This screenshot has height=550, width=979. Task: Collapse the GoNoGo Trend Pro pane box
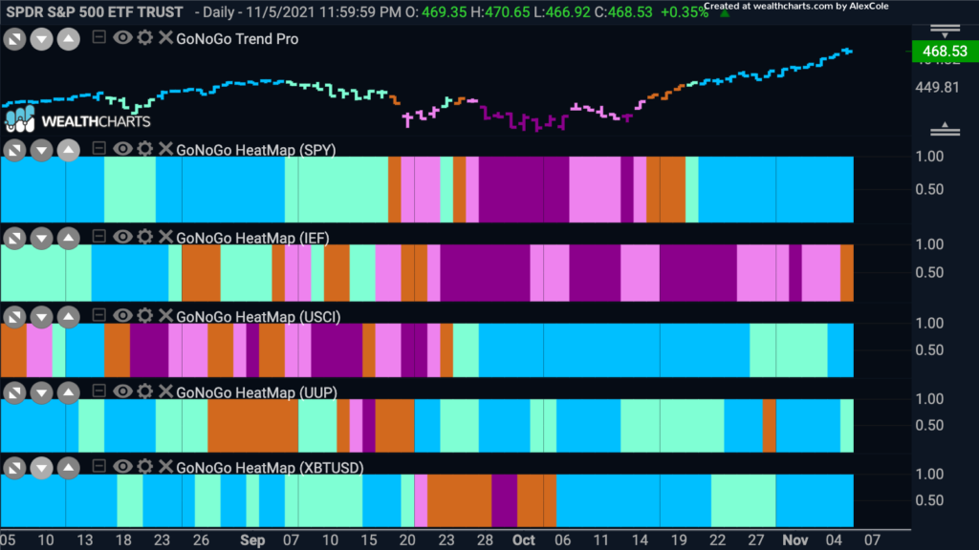click(98, 37)
